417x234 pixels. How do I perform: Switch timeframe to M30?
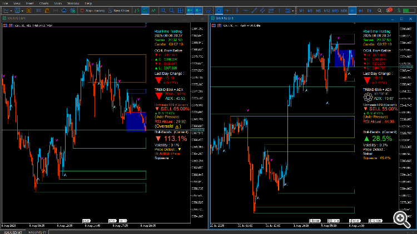[x=344, y=11]
